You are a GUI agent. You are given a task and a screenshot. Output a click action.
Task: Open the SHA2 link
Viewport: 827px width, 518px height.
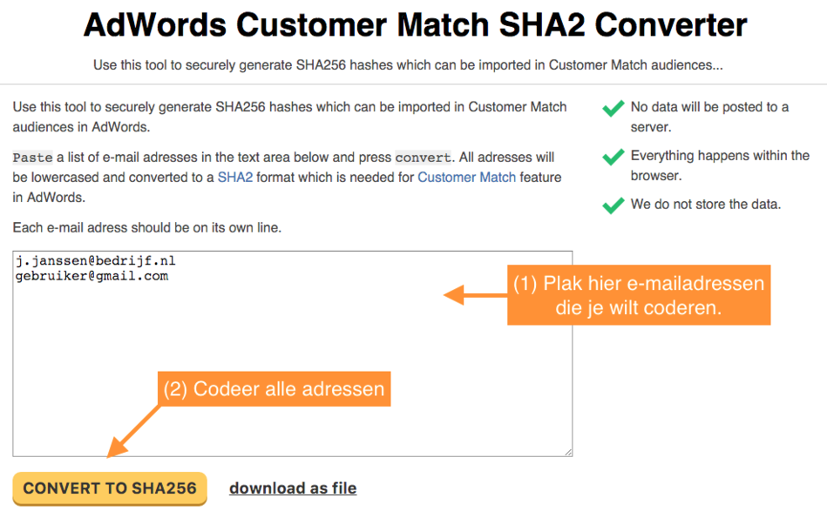[234, 177]
